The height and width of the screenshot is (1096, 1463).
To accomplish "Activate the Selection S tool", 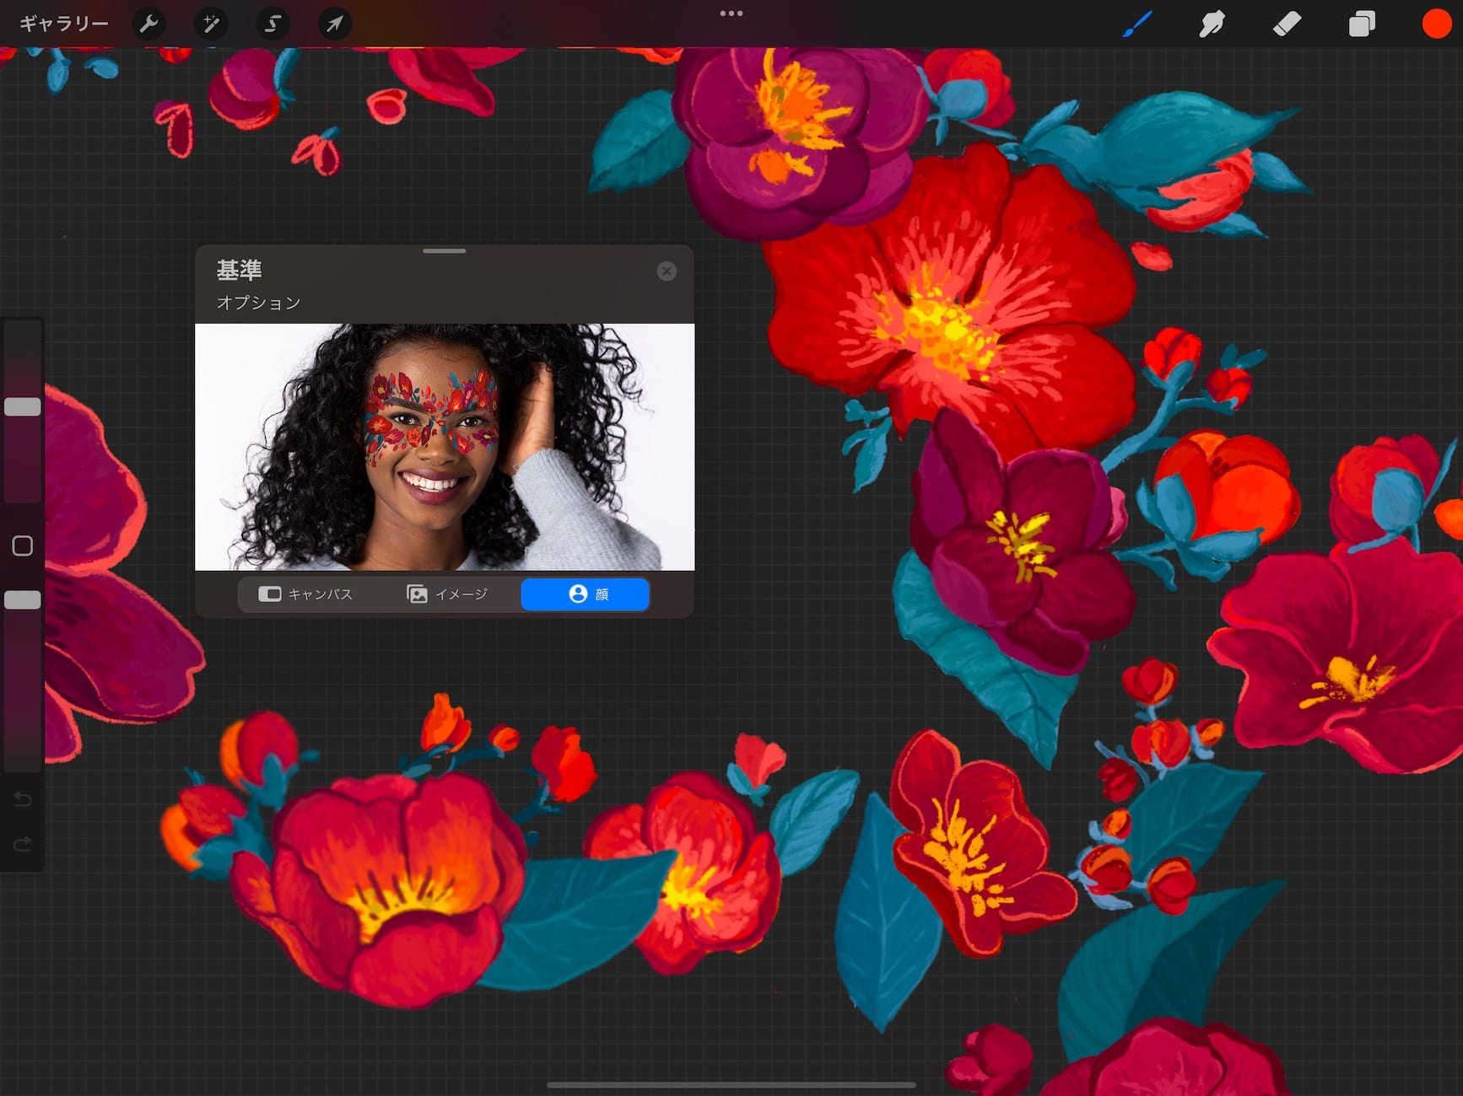I will pos(273,24).
